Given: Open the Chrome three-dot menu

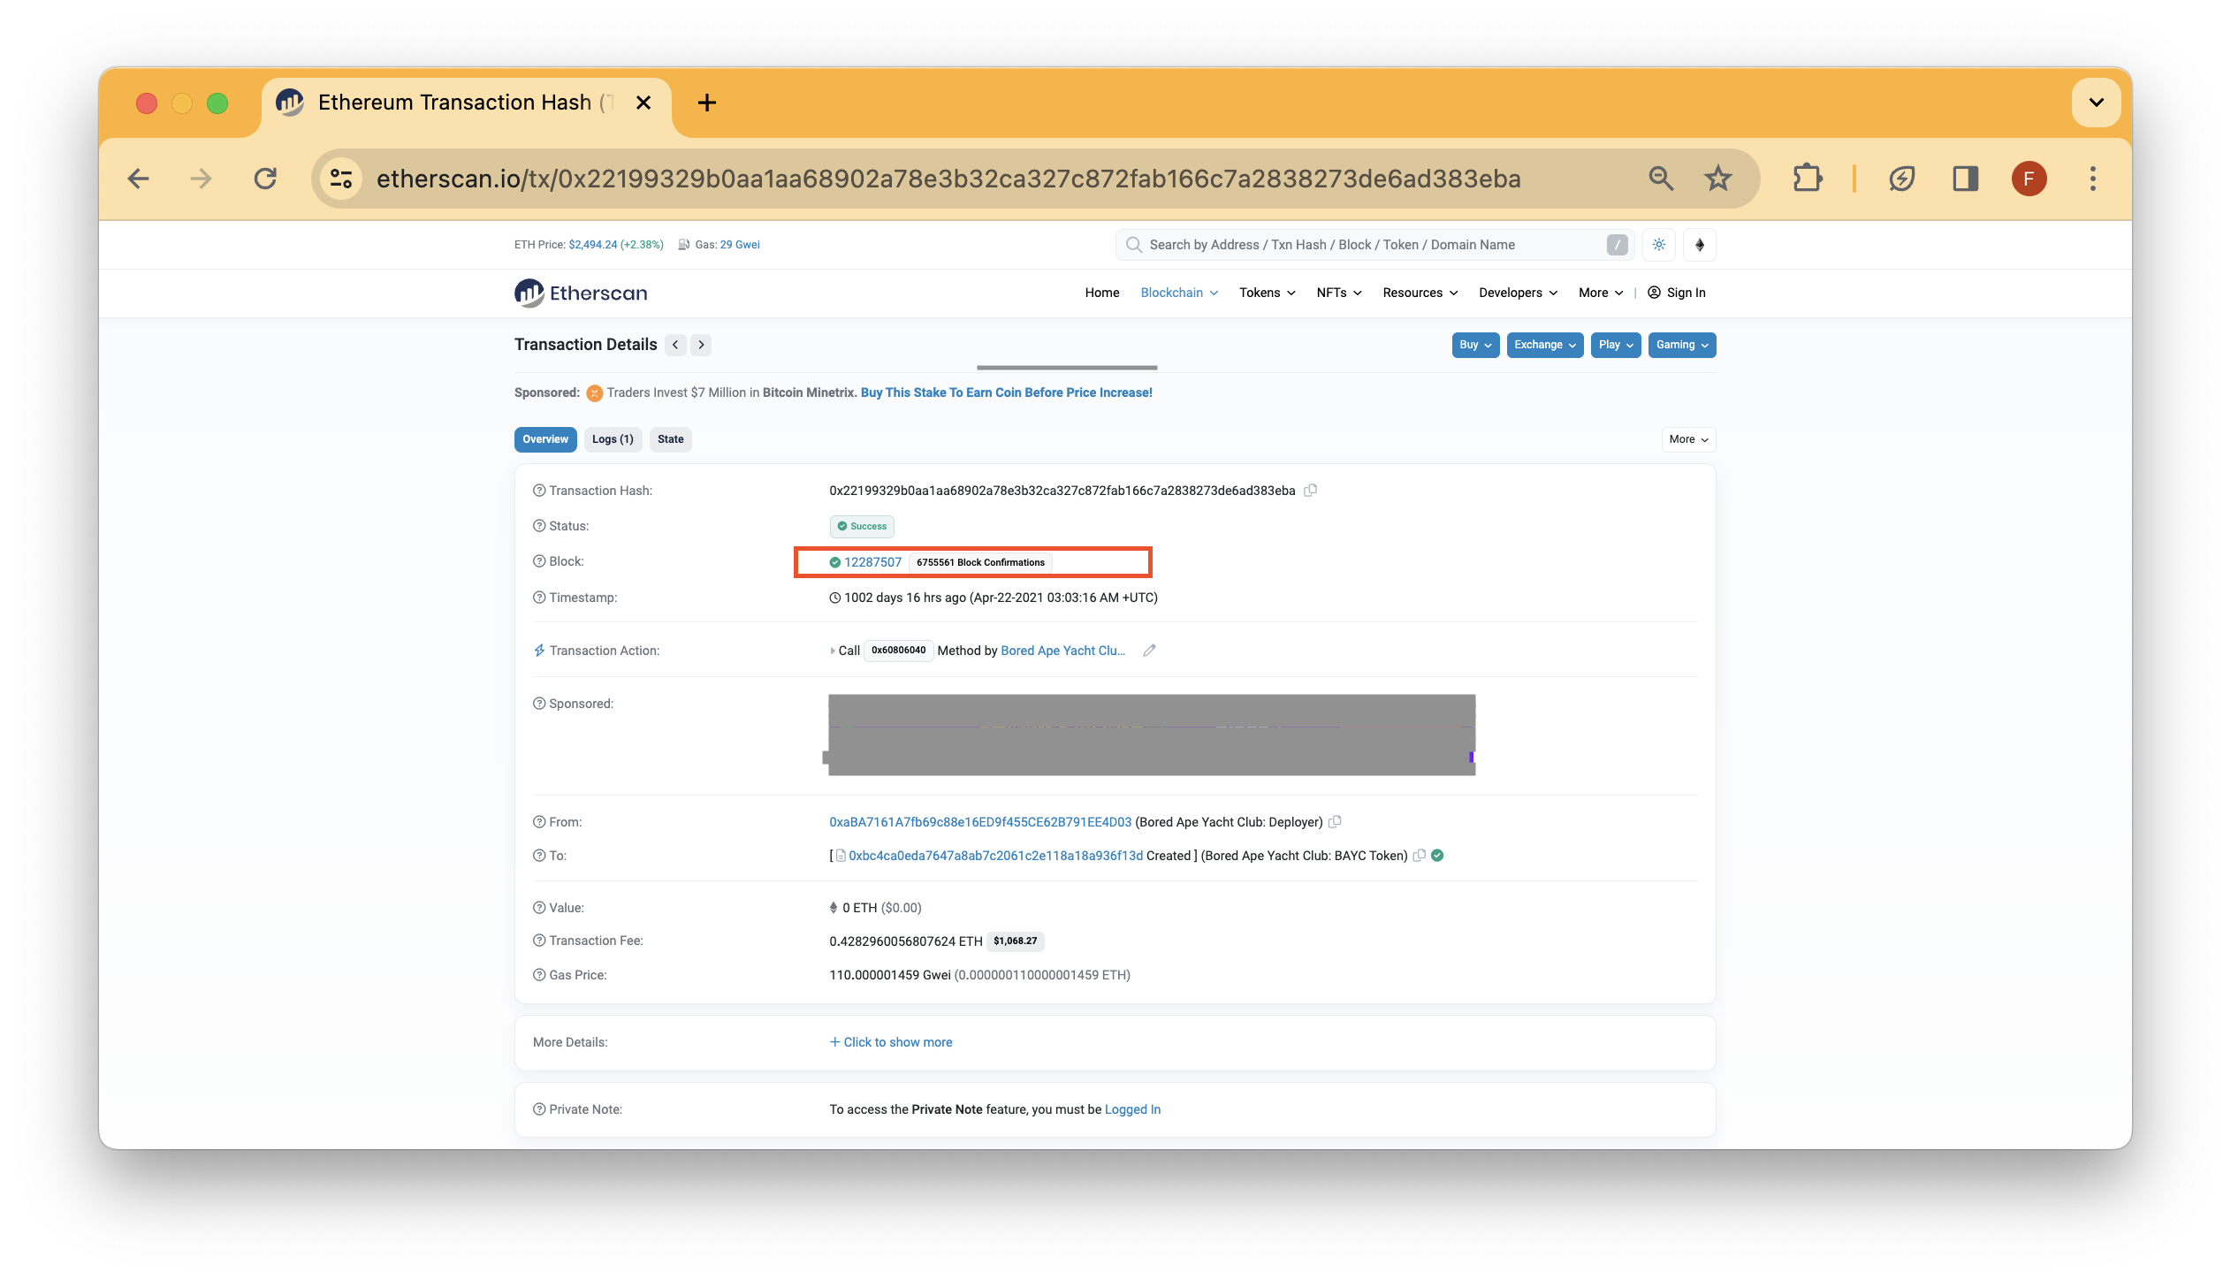Looking at the screenshot, I should (x=2092, y=179).
